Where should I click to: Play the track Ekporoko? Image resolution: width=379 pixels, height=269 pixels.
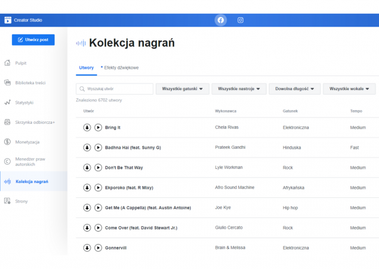pos(98,188)
